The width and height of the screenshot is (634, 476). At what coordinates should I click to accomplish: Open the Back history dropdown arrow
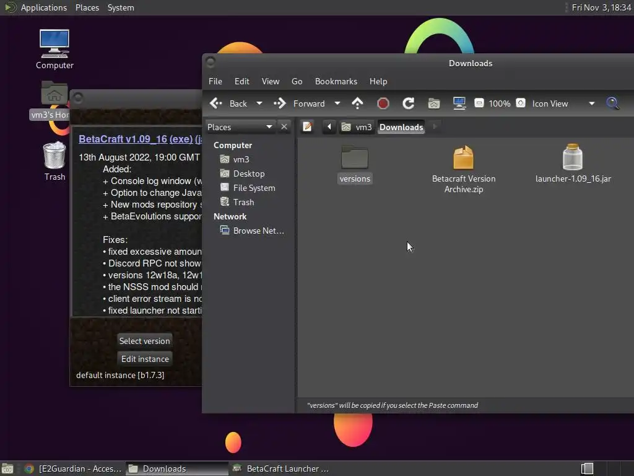259,104
